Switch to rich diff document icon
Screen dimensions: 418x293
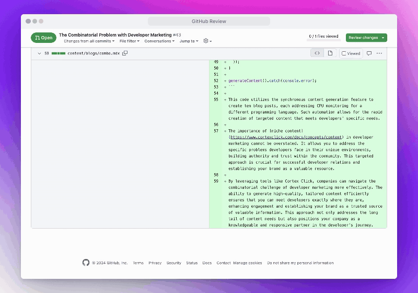(330, 53)
